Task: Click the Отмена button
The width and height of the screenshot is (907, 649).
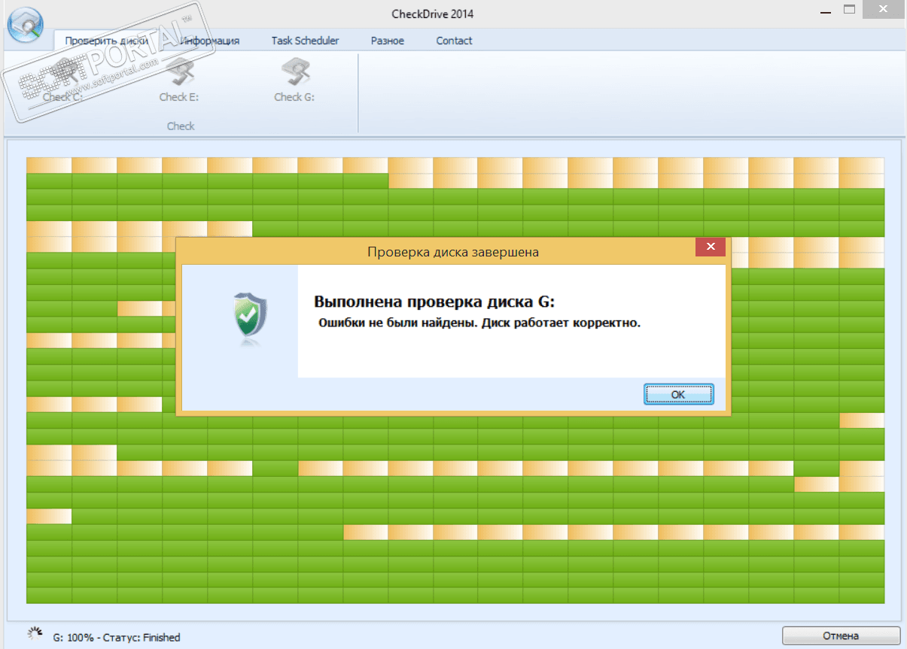Action: 841,635
